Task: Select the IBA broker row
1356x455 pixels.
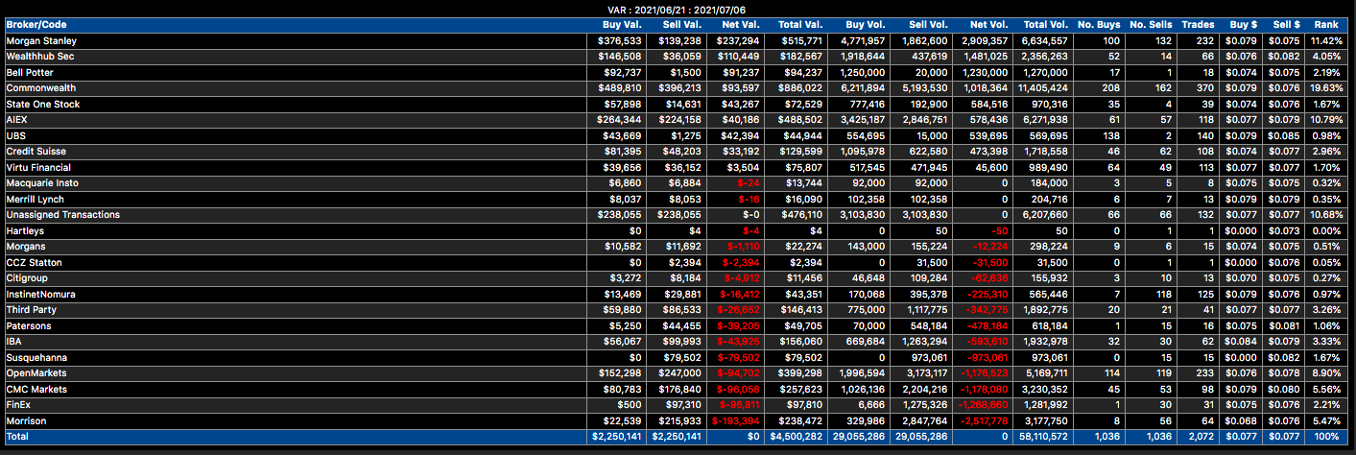Action: [x=678, y=342]
